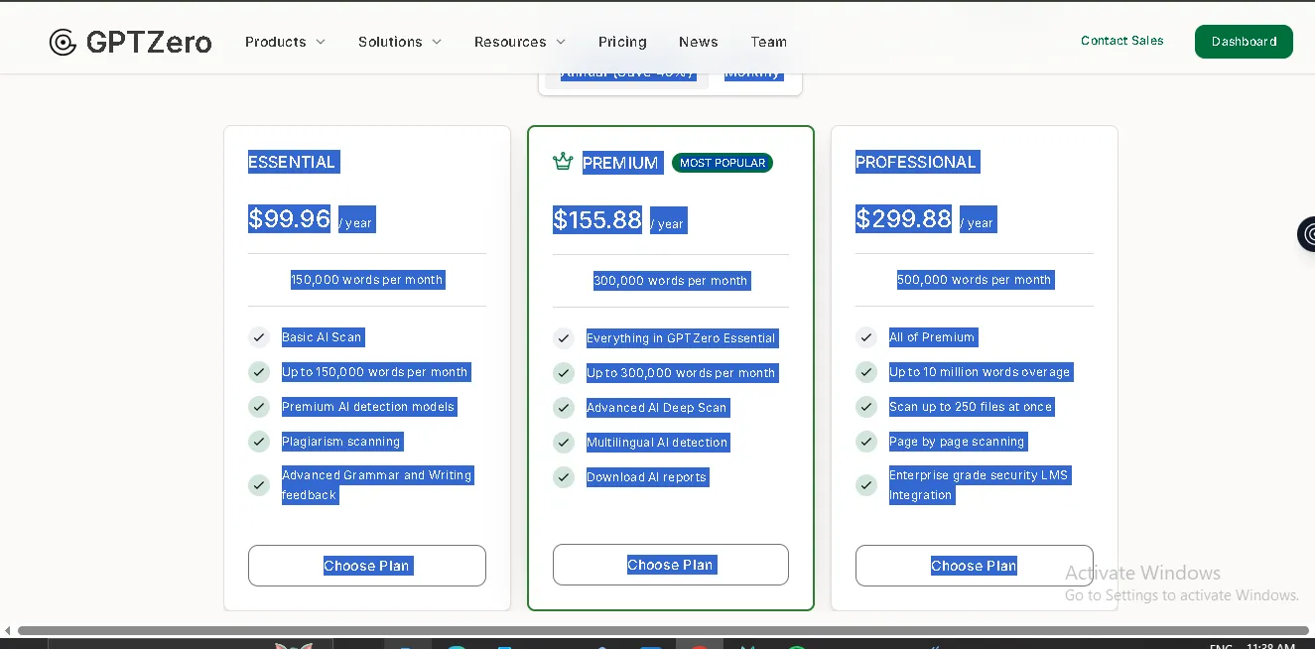The width and height of the screenshot is (1315, 649).
Task: Click the PREMIUM plan heading
Action: coord(620,163)
